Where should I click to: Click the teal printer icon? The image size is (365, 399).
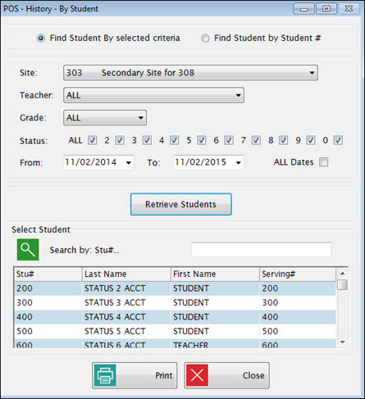pos(105,375)
